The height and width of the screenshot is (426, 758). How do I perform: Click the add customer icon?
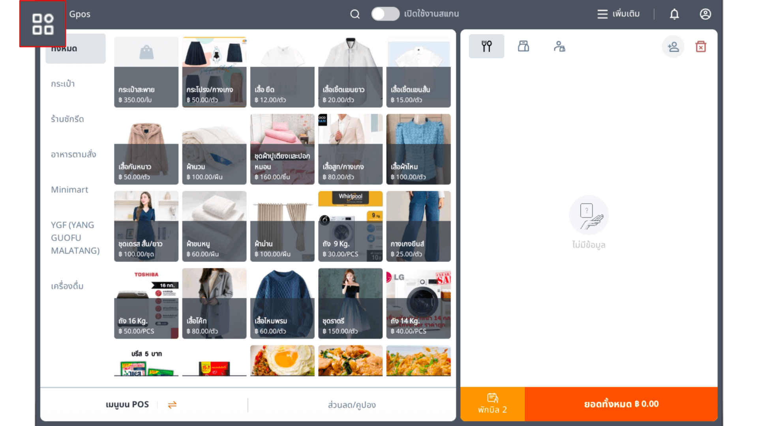click(673, 47)
